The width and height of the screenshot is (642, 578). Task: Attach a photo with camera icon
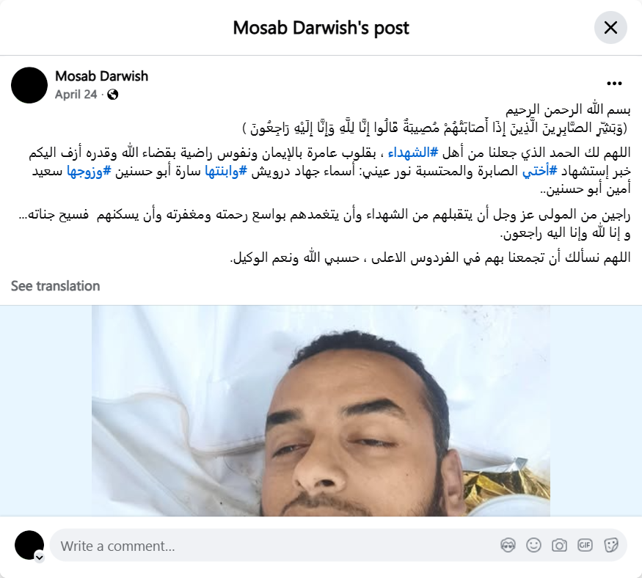click(559, 545)
